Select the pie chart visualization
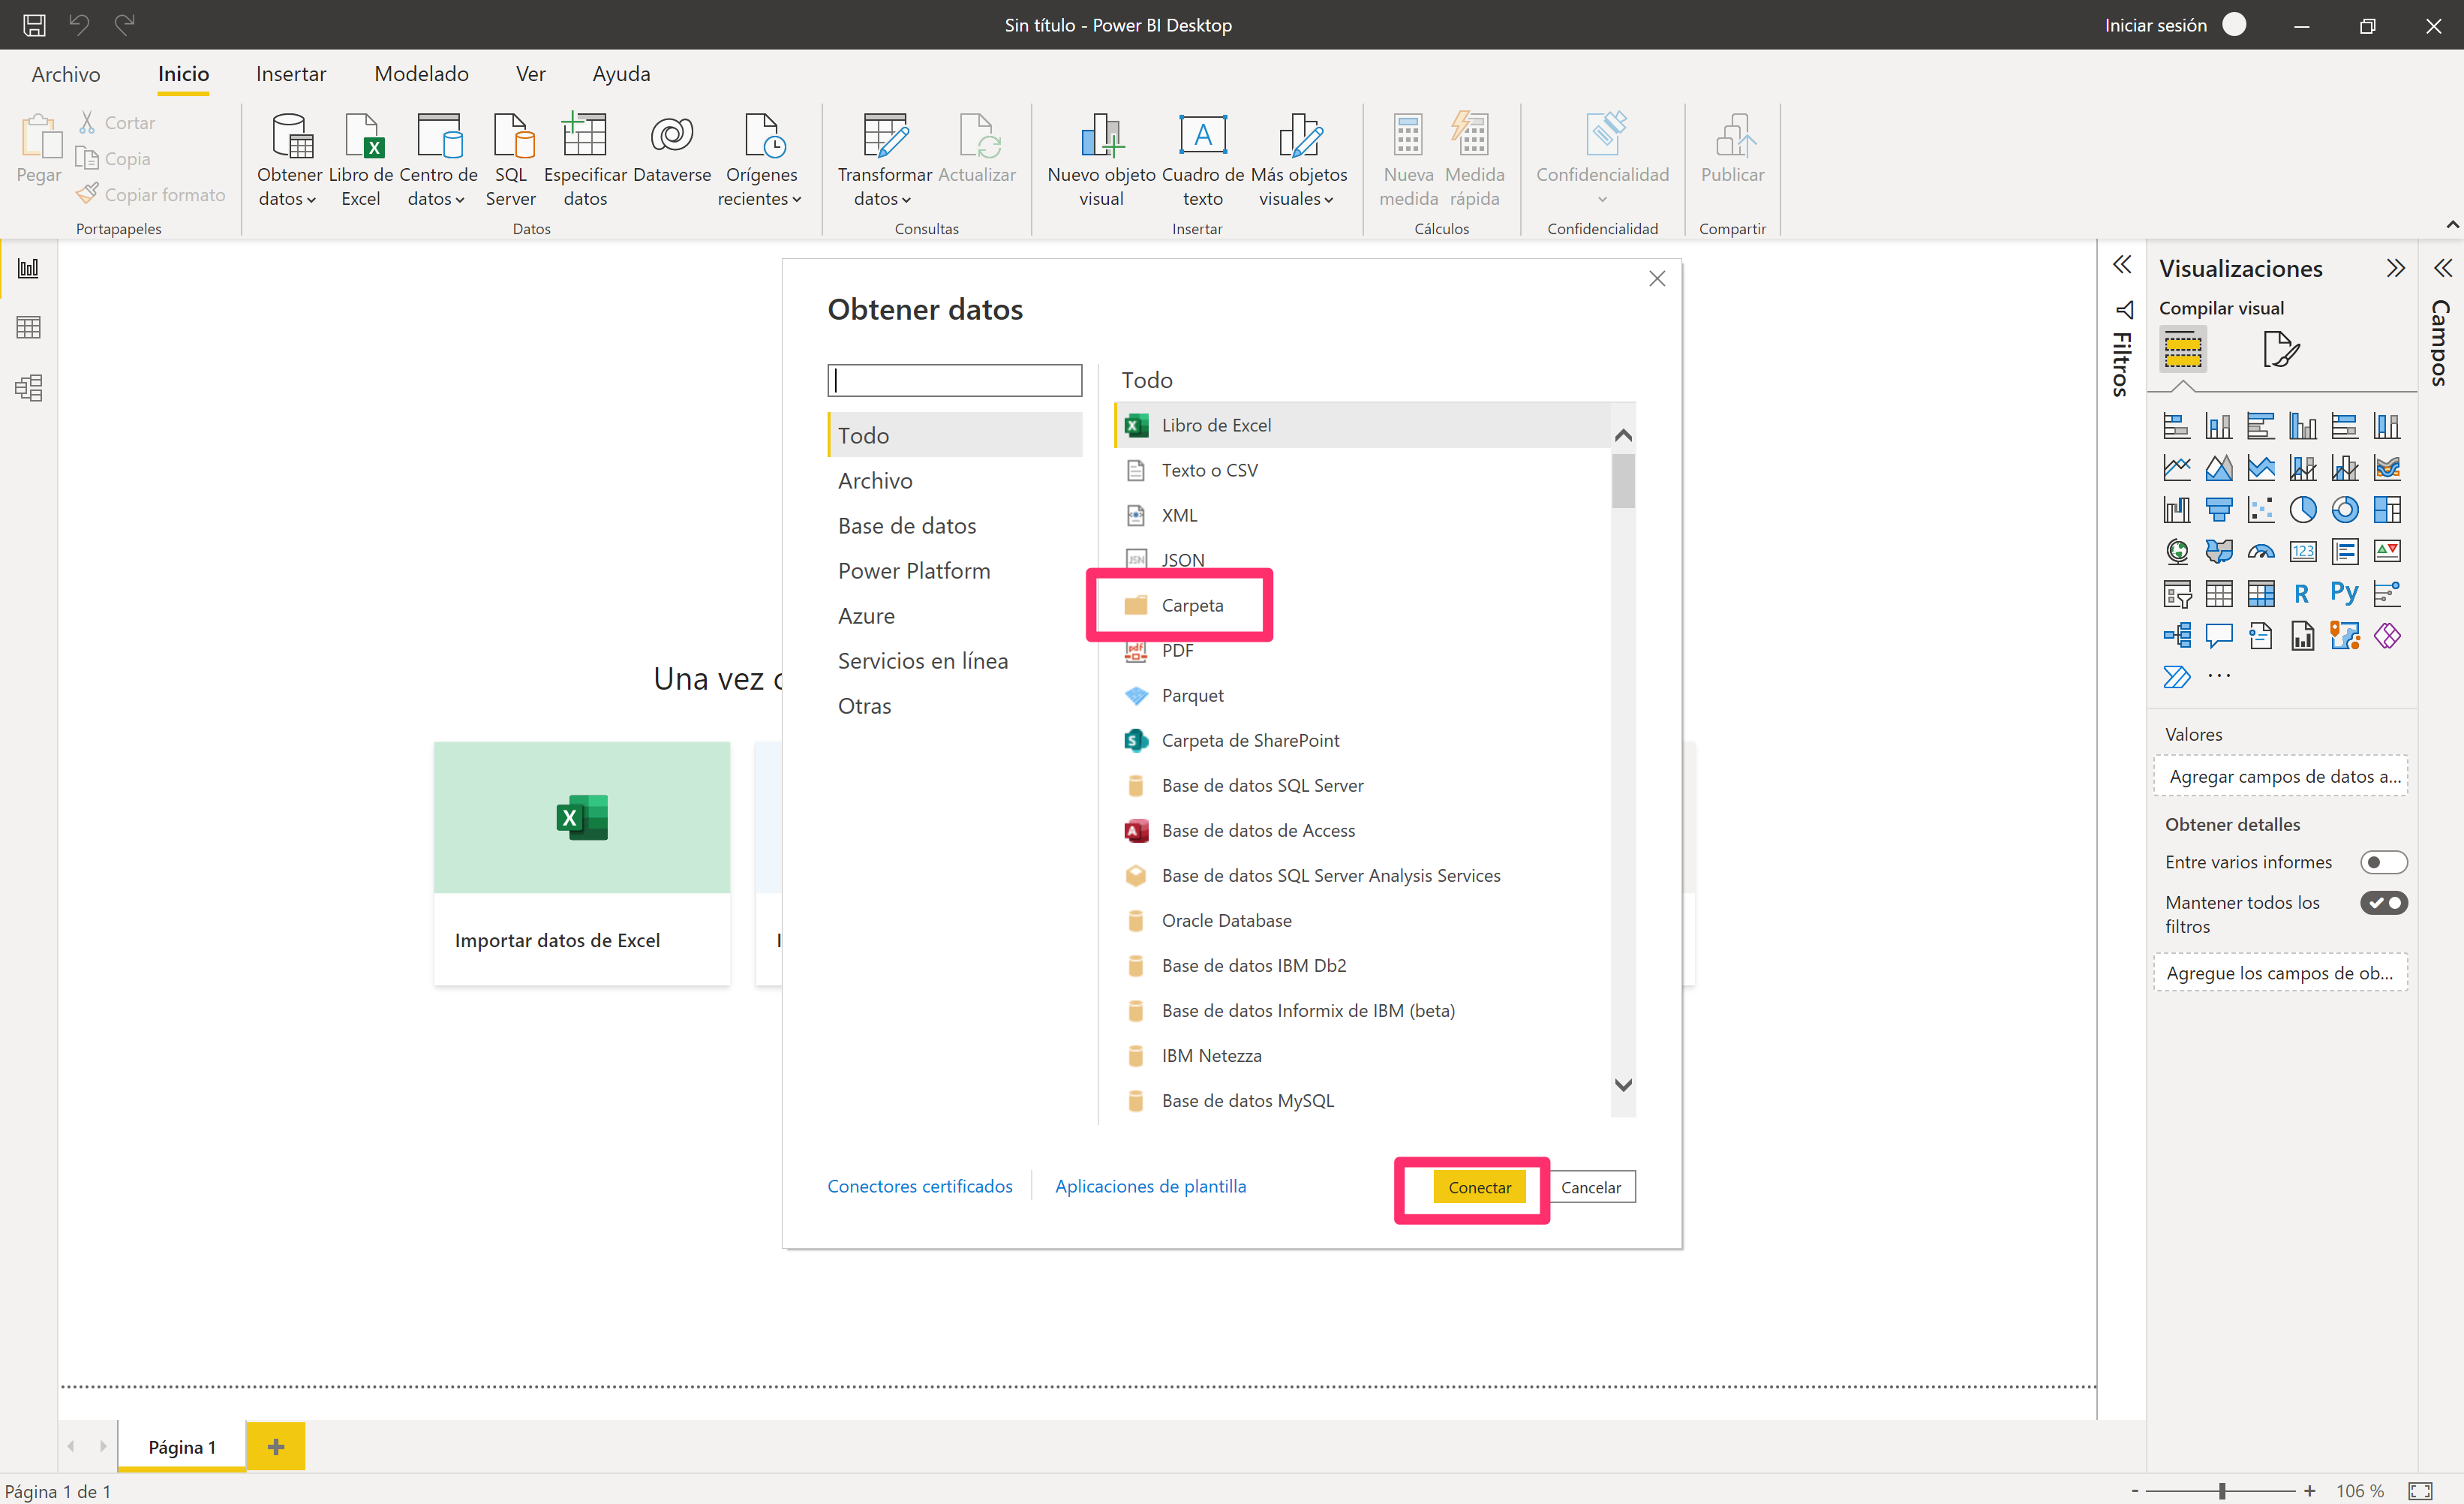 [2302, 510]
